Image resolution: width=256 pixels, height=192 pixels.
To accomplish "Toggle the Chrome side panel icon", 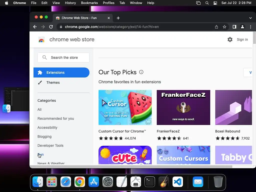I will [234, 27].
